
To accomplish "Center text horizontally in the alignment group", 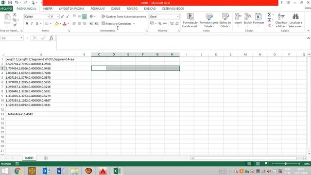I will pyautogui.click(x=79, y=24).
